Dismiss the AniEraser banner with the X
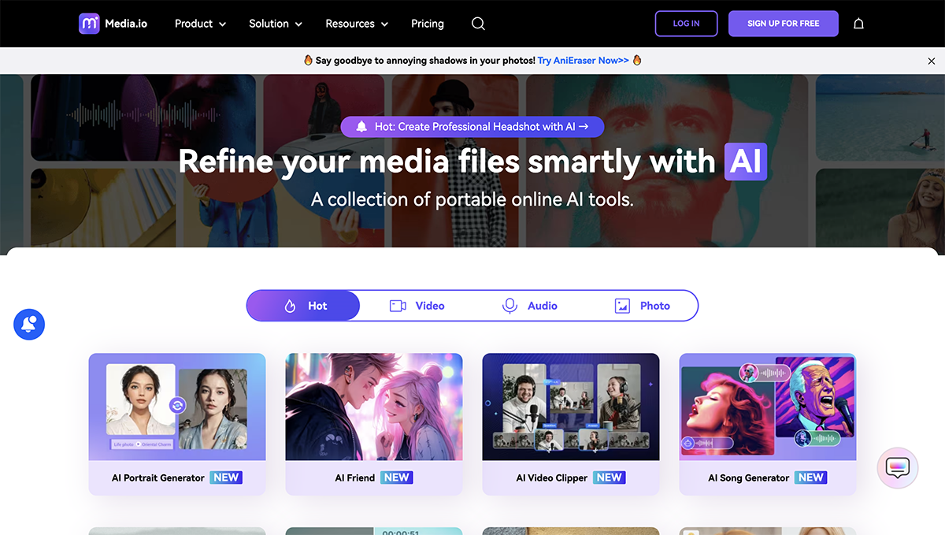Viewport: 945px width, 535px height. coord(932,60)
